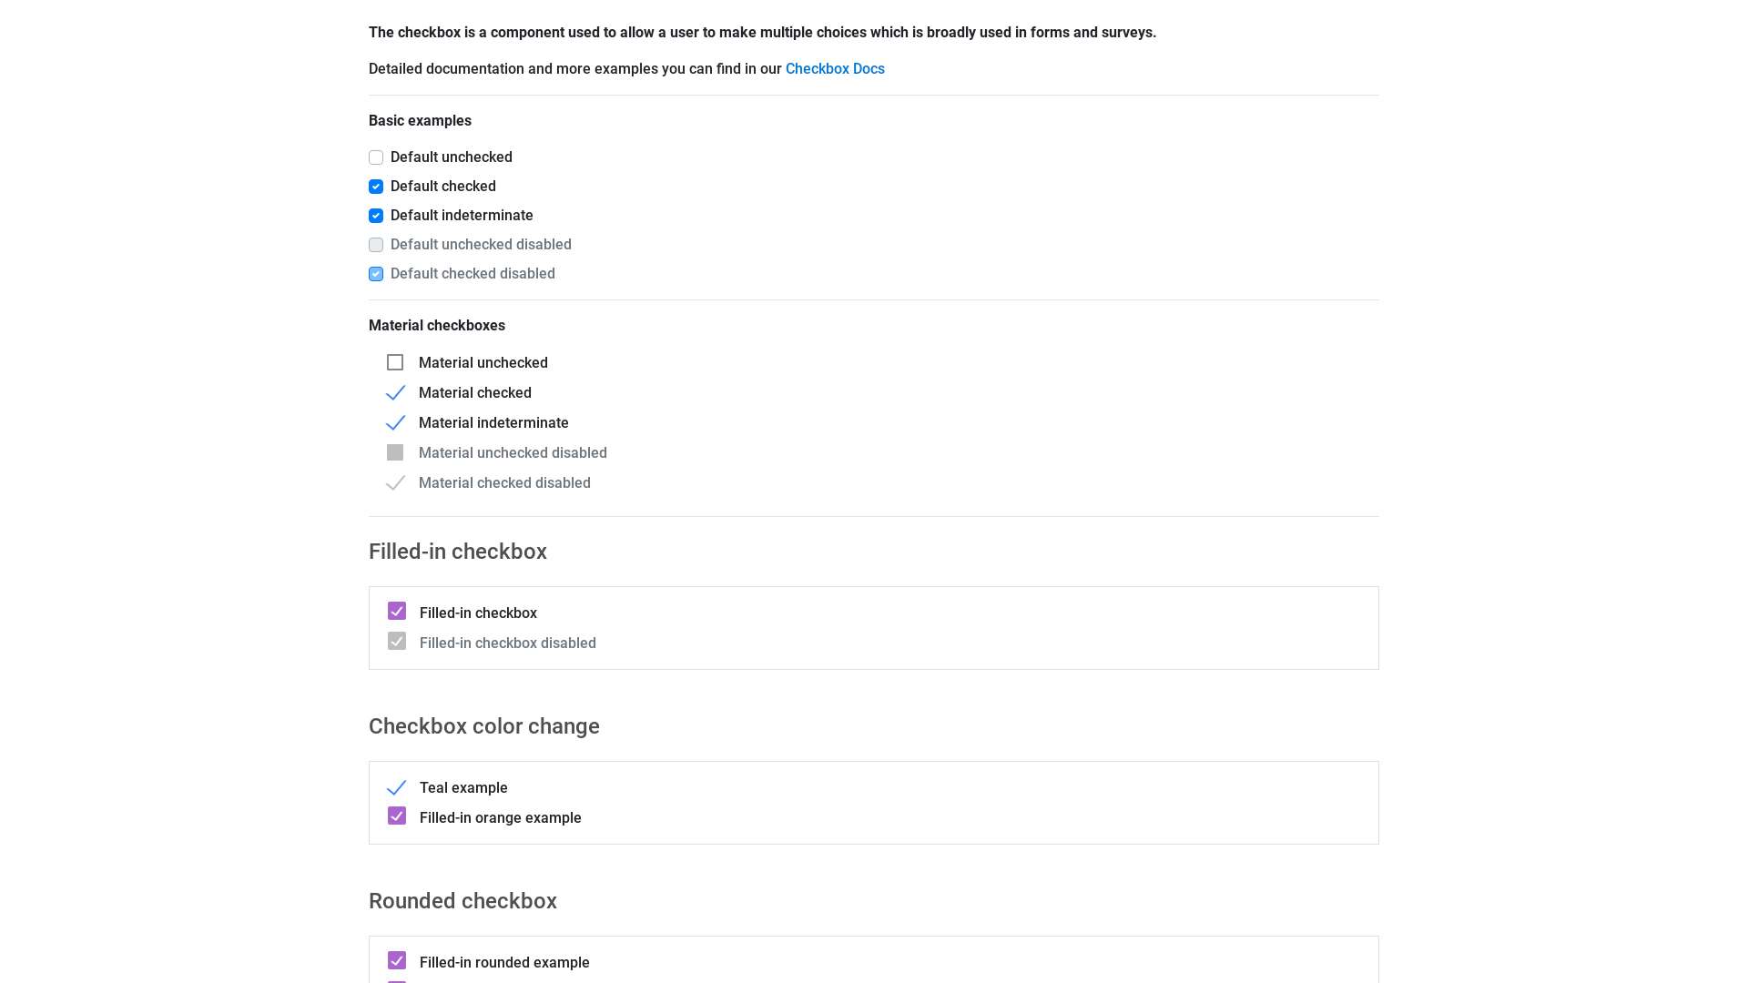The image size is (1748, 983).
Task: Click the Material checked disabled checkbox
Action: click(x=395, y=482)
